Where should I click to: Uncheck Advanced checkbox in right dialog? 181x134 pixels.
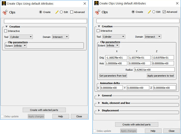click(x=164, y=12)
